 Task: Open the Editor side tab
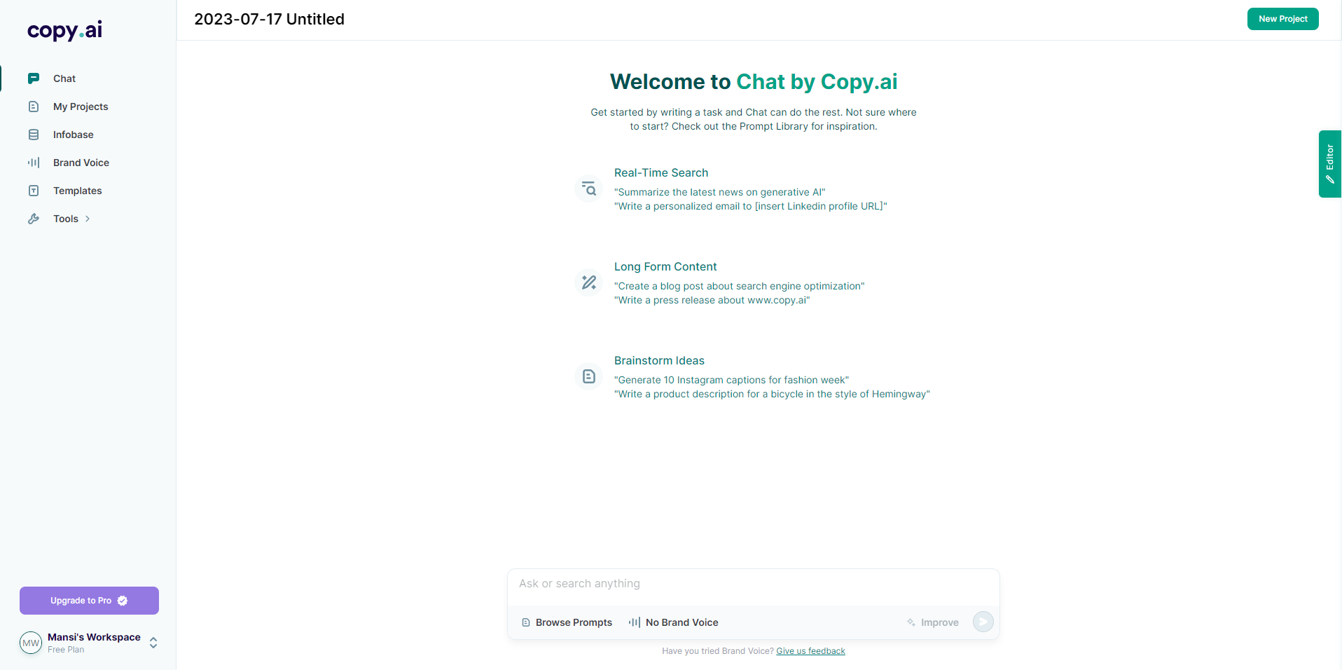pyautogui.click(x=1329, y=164)
